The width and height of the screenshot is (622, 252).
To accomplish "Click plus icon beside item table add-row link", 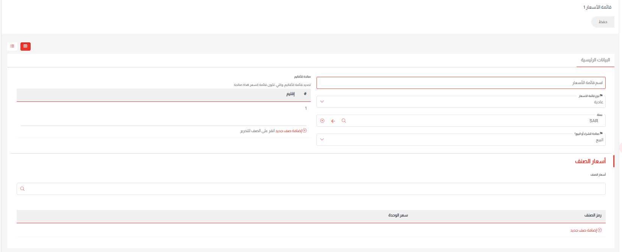I will point(599,230).
